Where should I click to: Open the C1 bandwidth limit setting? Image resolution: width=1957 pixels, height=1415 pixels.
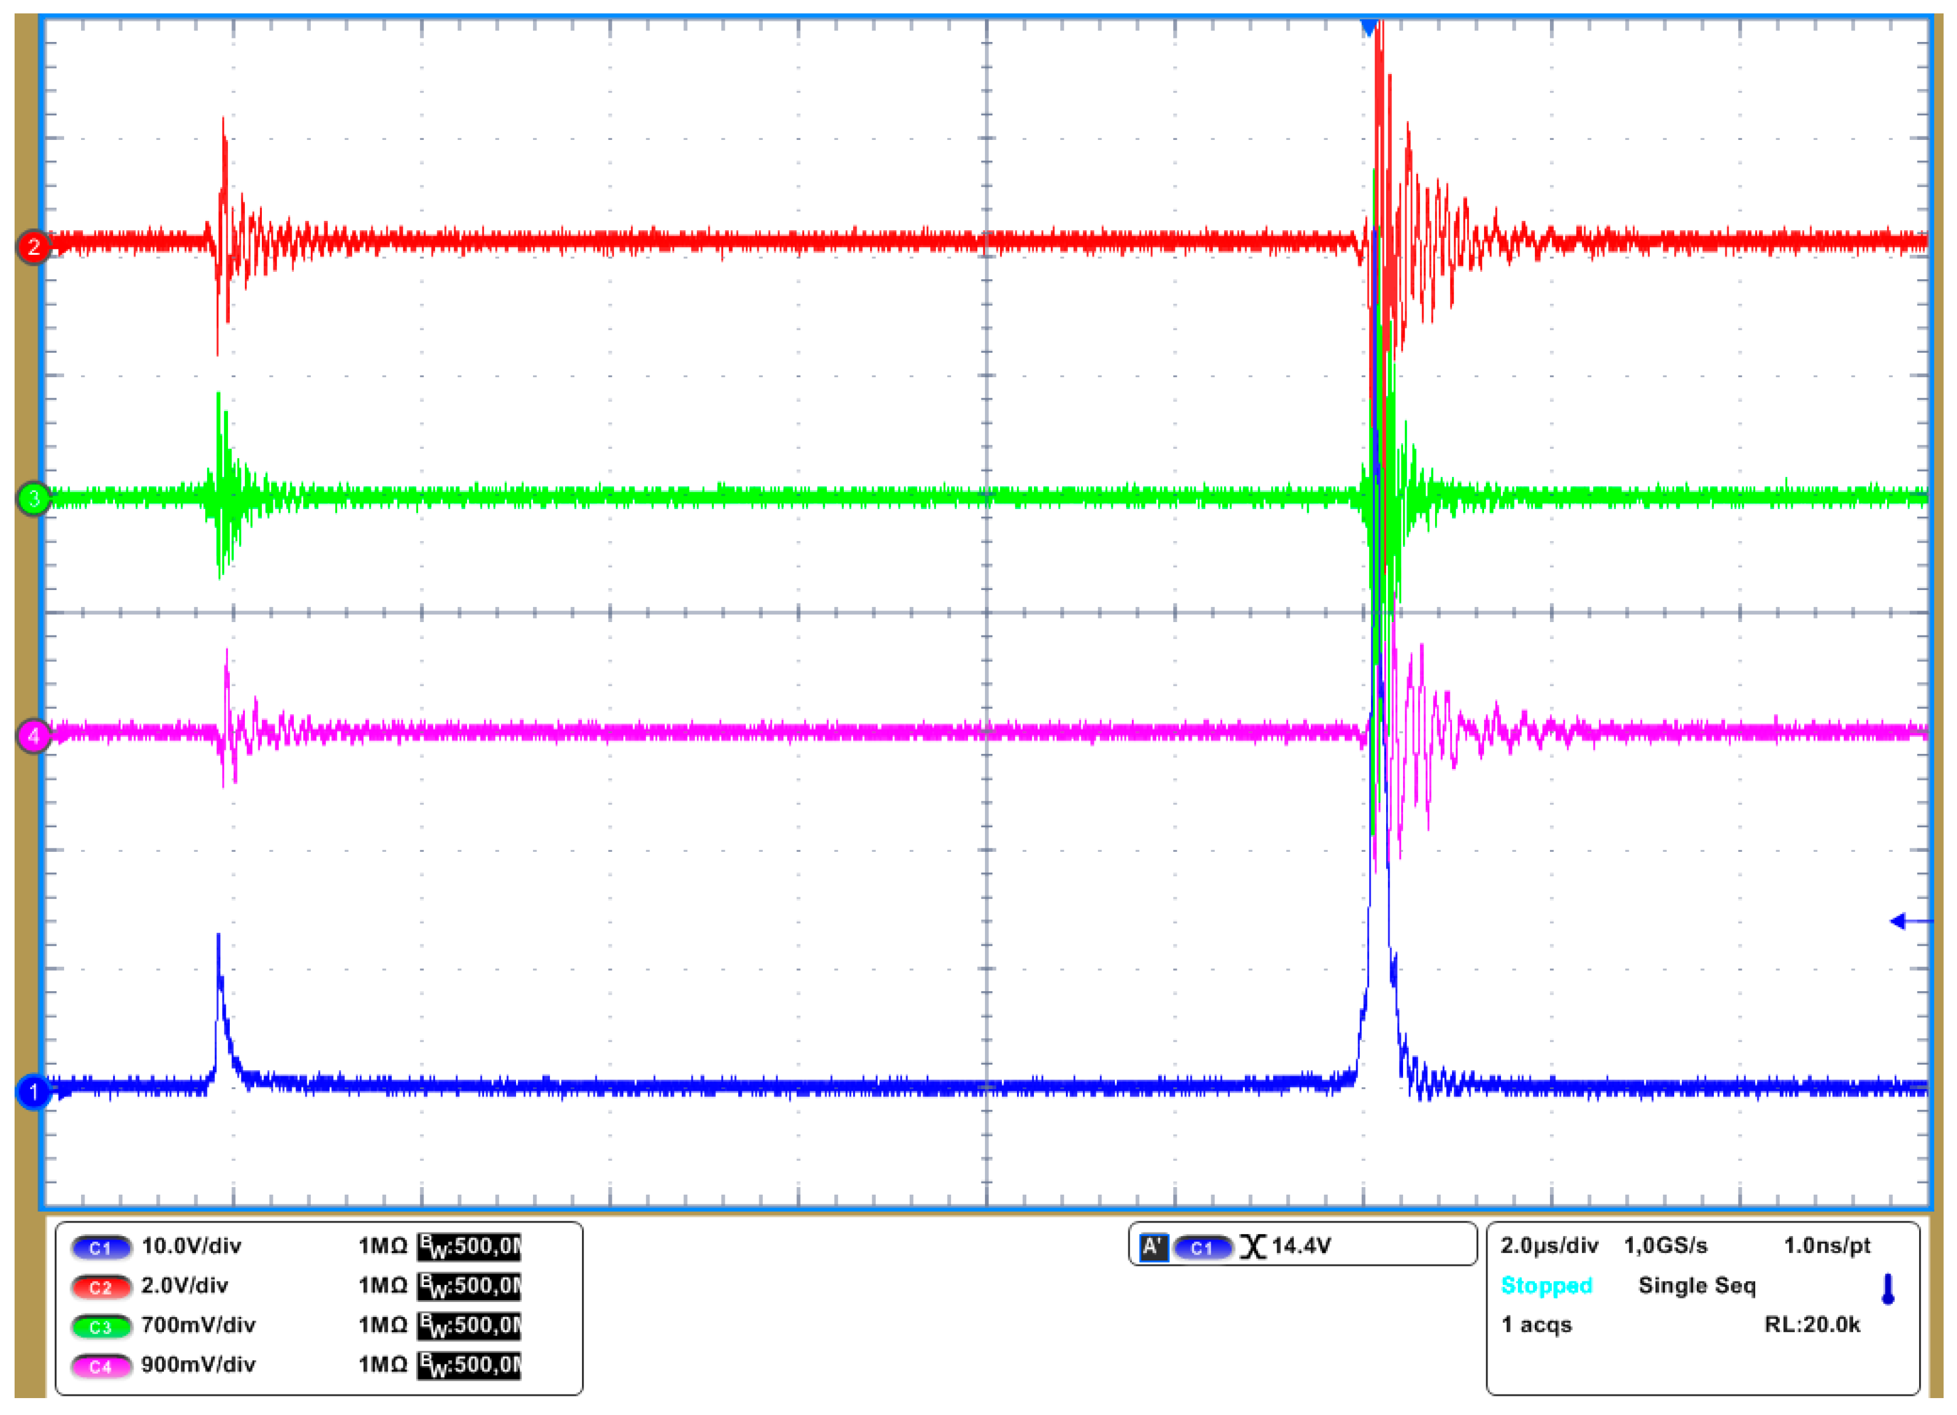[468, 1247]
